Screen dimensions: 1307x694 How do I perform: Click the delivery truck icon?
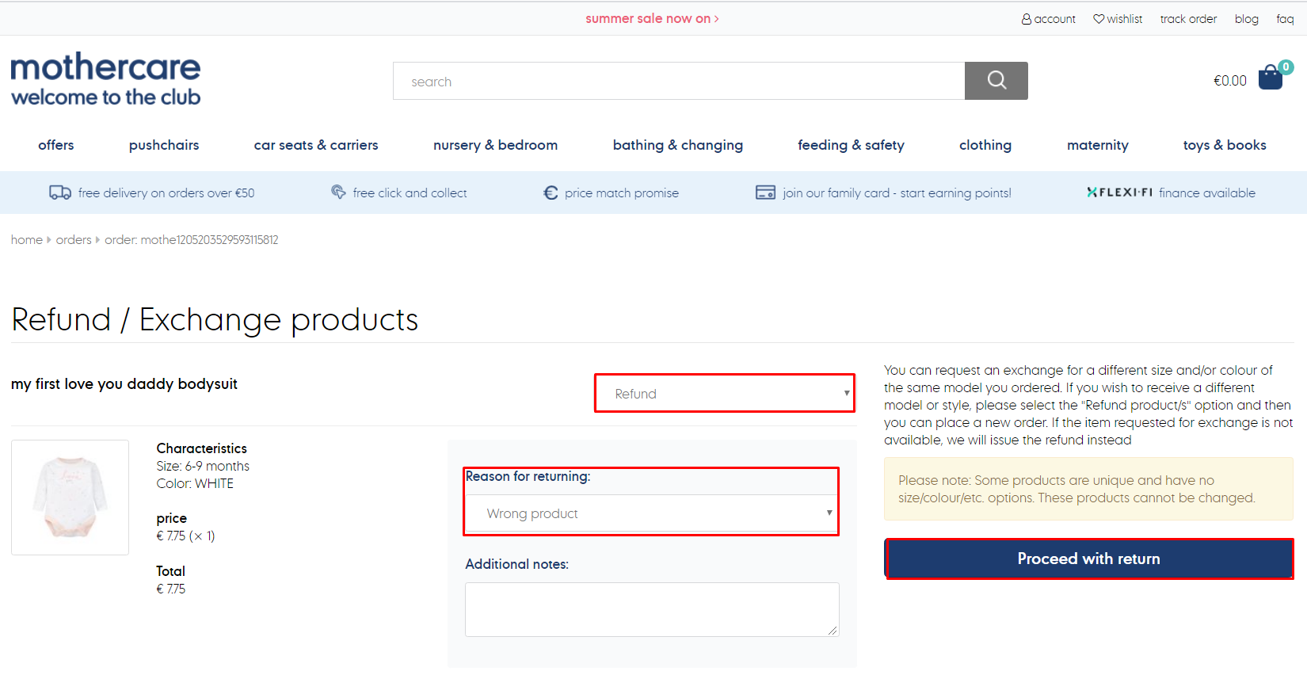tap(60, 193)
